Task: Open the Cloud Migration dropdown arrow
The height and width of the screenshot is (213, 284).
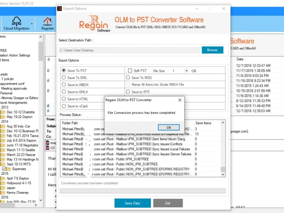Action: pos(32,24)
